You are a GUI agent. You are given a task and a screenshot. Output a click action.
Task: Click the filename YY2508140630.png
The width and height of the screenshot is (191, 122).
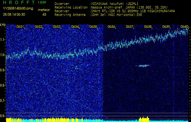pyautogui.click(x=18, y=9)
